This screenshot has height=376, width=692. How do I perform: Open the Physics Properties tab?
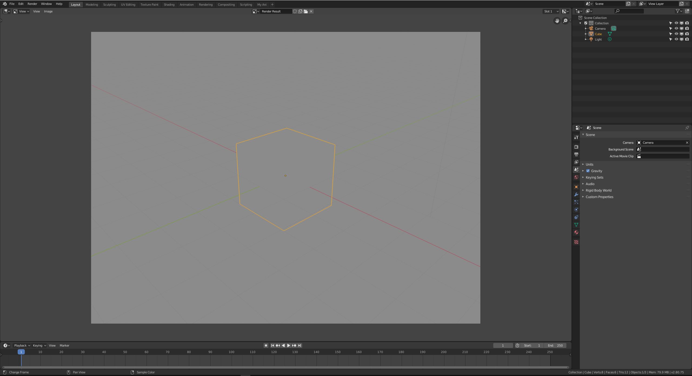pos(577,209)
